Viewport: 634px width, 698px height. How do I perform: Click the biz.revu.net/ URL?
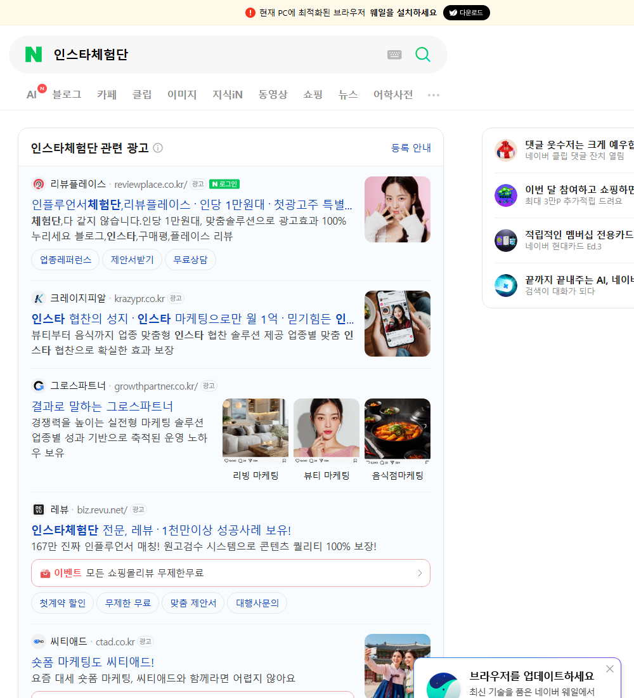tap(102, 510)
